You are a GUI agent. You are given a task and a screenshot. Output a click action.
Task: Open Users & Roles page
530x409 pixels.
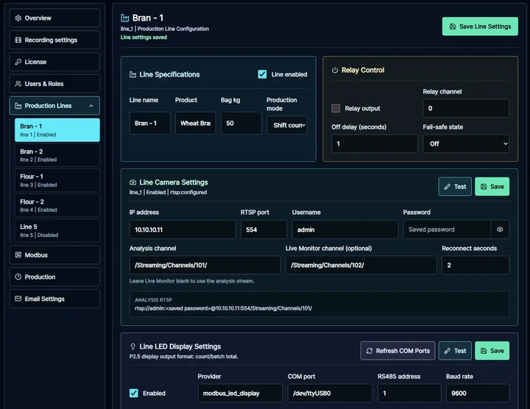pos(54,84)
